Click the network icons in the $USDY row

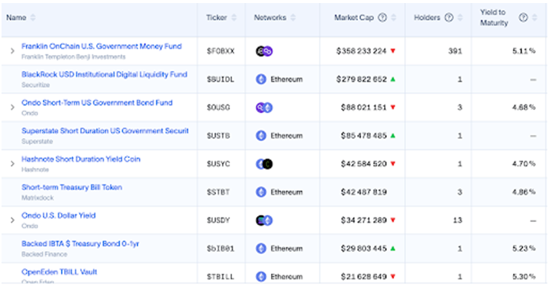click(264, 221)
